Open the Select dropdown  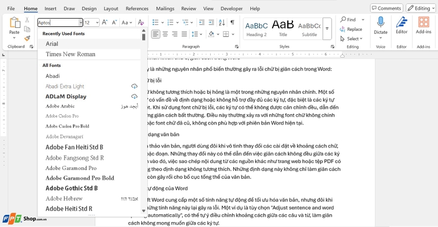coord(351,39)
